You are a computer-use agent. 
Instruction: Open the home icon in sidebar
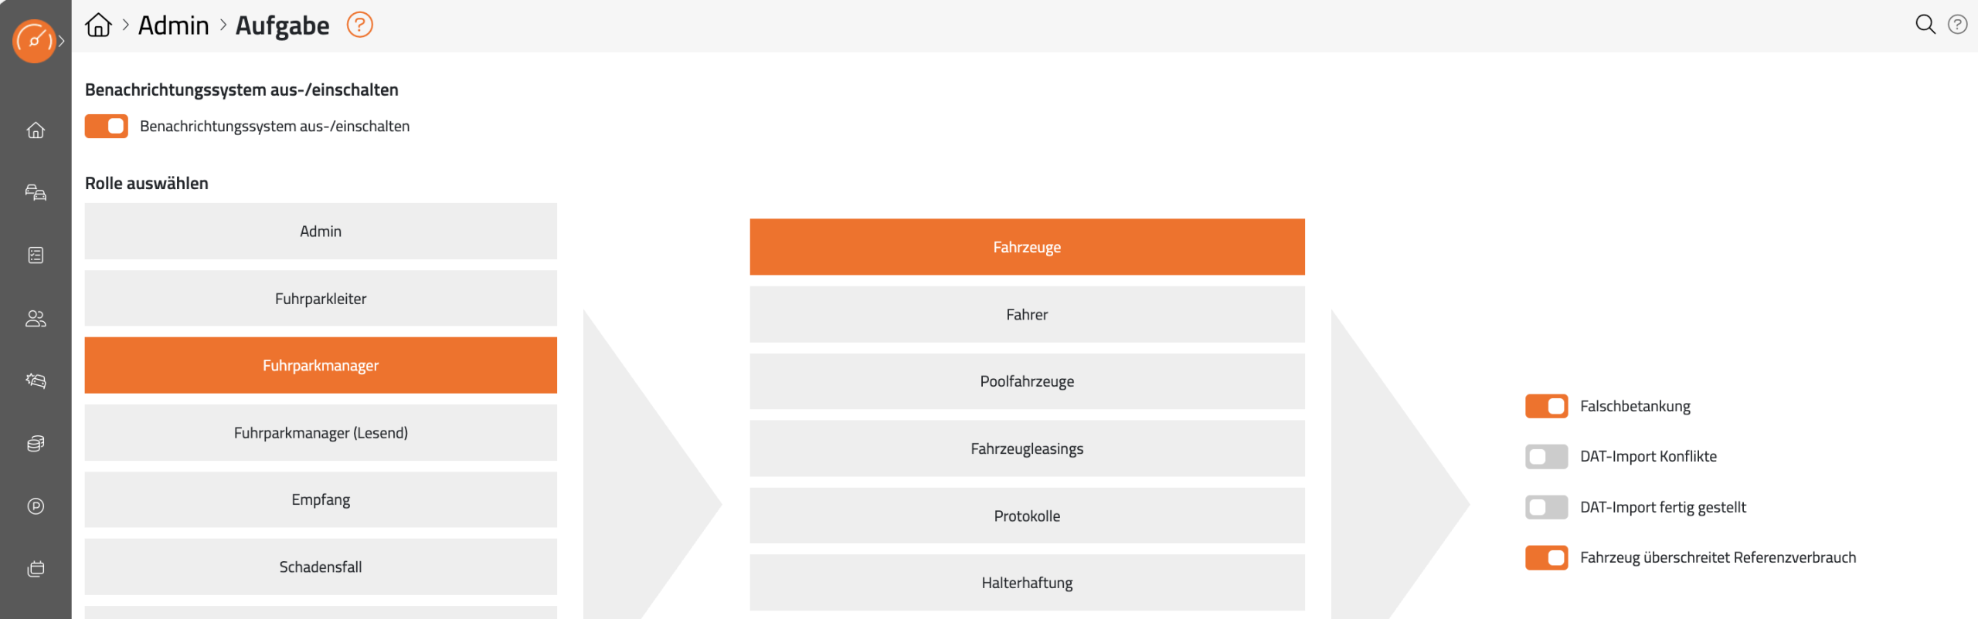pyautogui.click(x=36, y=130)
